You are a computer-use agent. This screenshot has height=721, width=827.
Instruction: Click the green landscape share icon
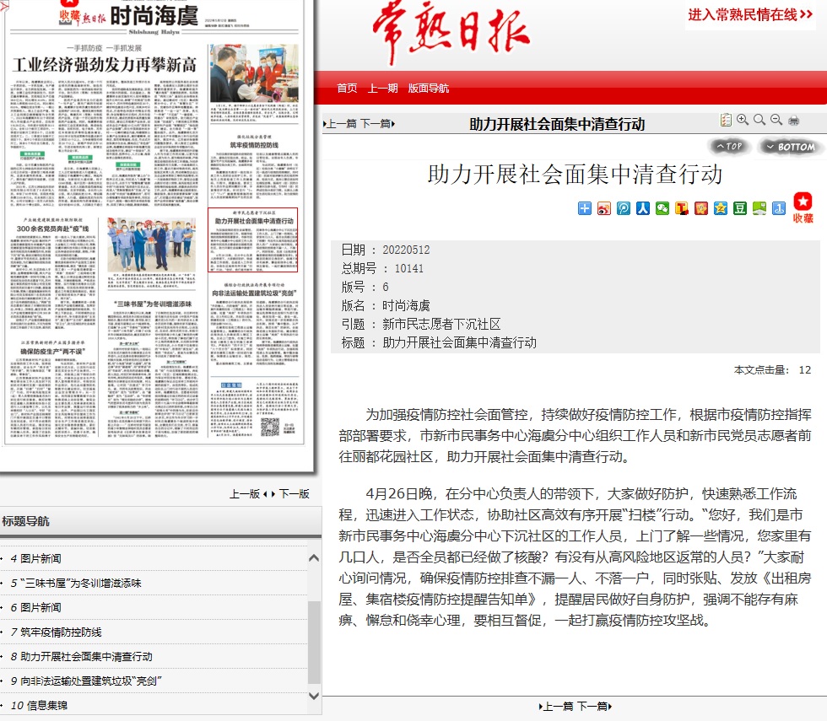coord(759,209)
